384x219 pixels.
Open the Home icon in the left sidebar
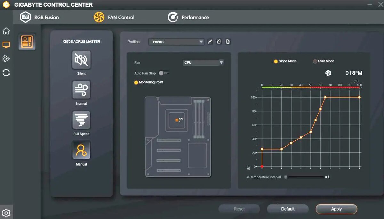click(x=6, y=31)
